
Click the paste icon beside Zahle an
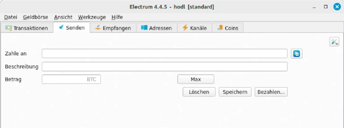297,54
